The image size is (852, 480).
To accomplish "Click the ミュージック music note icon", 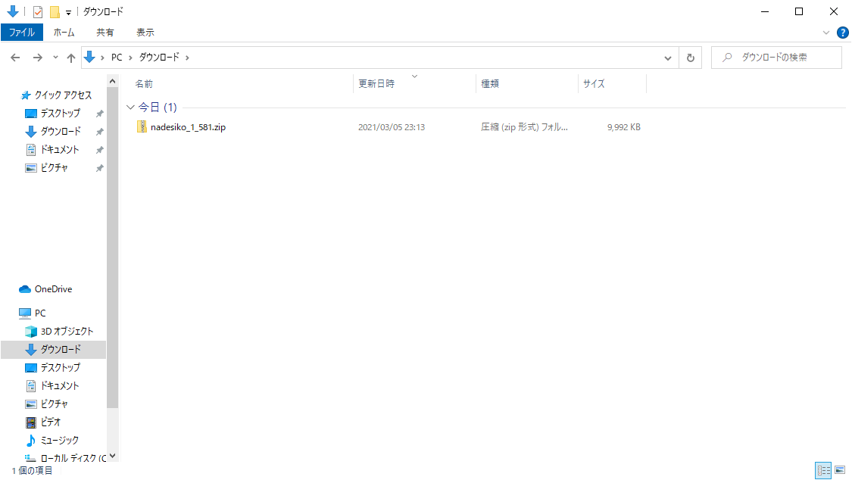I will click(31, 441).
